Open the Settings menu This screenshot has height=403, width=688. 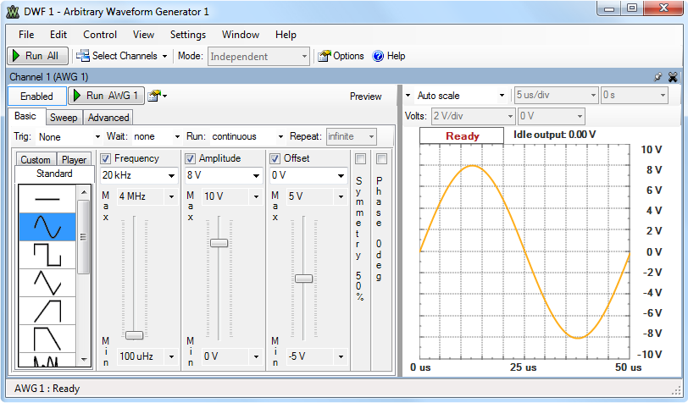pyautogui.click(x=188, y=35)
